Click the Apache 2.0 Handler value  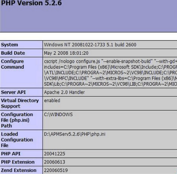click(x=64, y=92)
